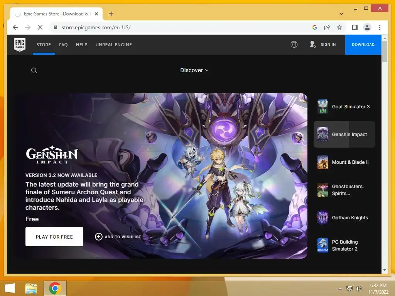Image resolution: width=395 pixels, height=296 pixels.
Task: Share this page icon in address bar
Action: (x=327, y=27)
